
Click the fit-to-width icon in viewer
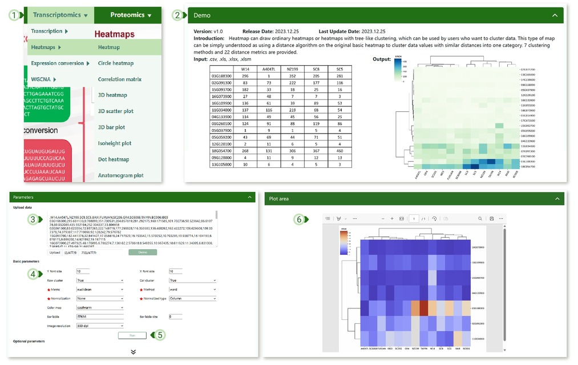[402, 218]
